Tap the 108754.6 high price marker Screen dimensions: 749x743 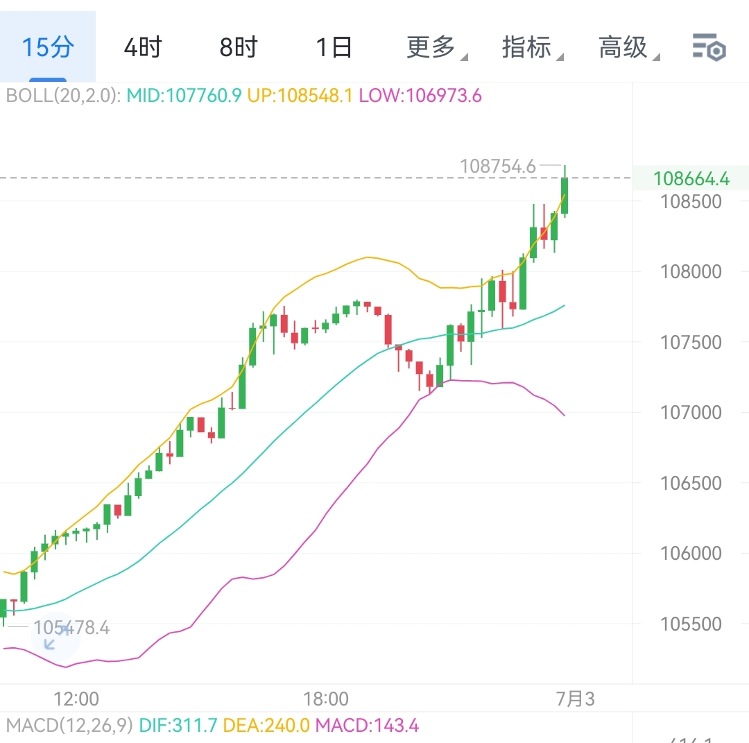tap(498, 166)
